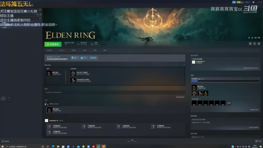263x148 pixels.
Task: Toggle the favorite star icon
Action: [x=259, y=44]
